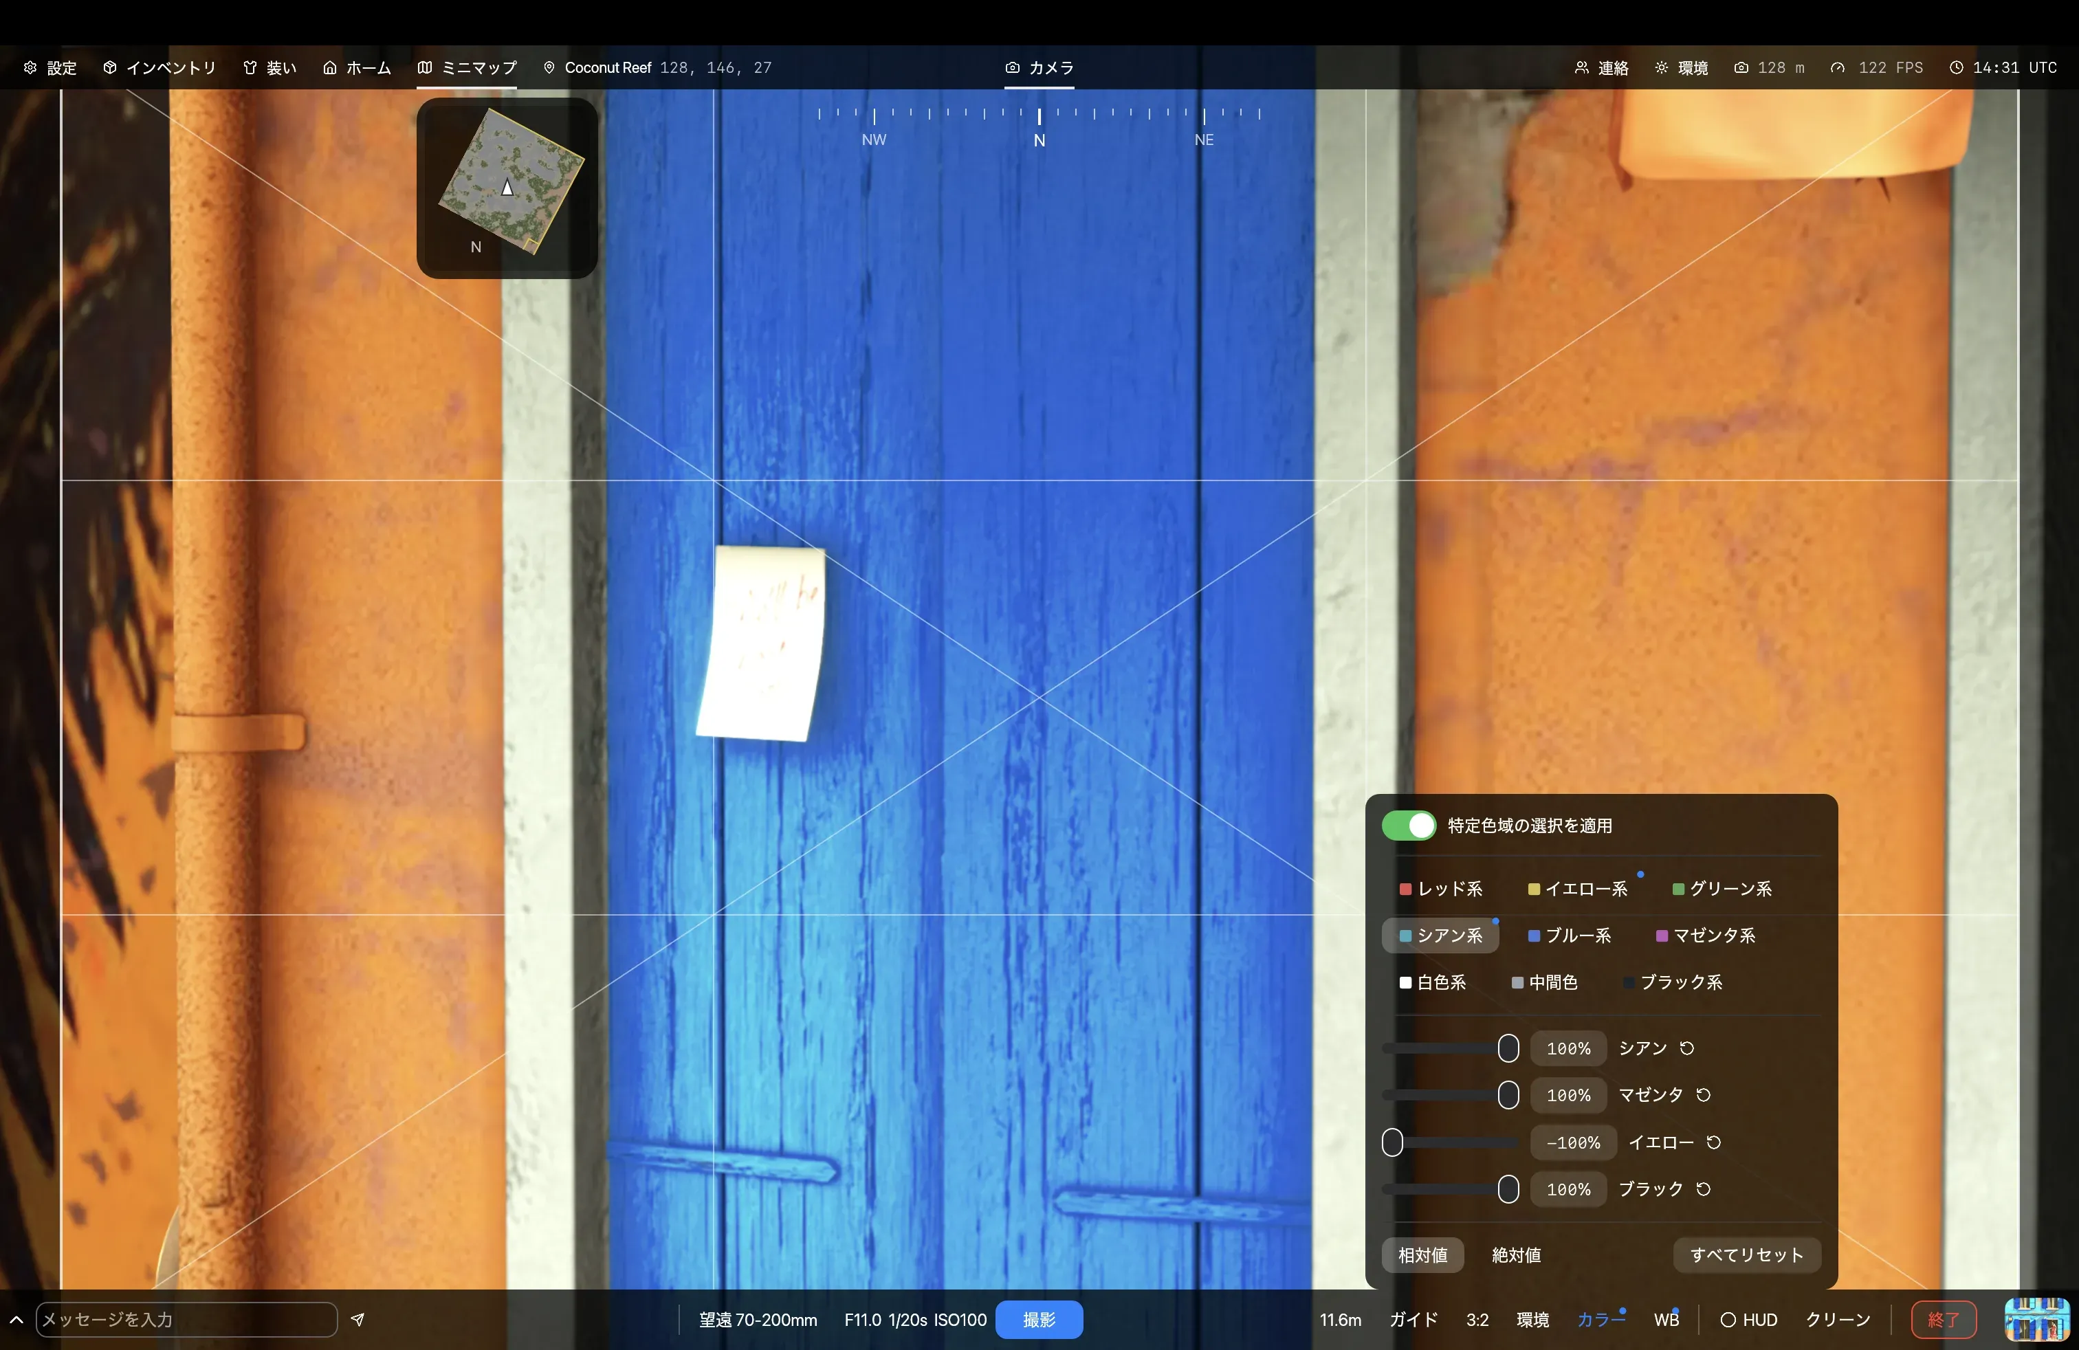Screen dimensions: 2079x1350
Task: Click the 14:31 UTC clock icon
Action: pyautogui.click(x=1956, y=68)
